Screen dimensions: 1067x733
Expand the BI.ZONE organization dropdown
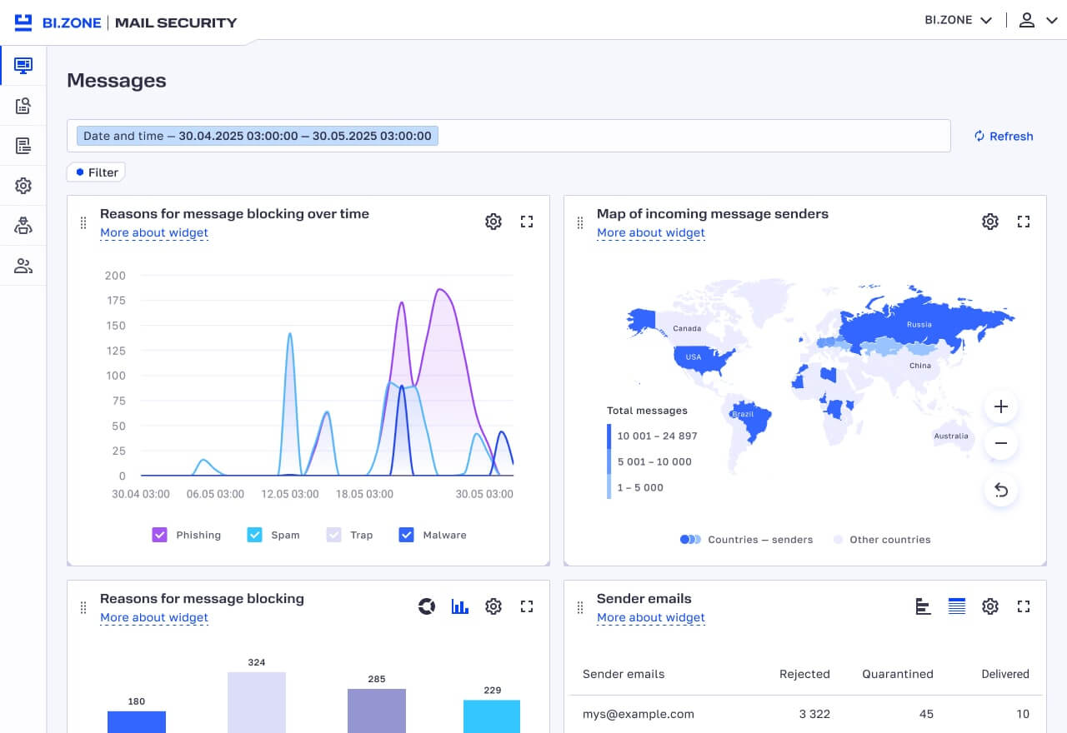click(x=958, y=20)
